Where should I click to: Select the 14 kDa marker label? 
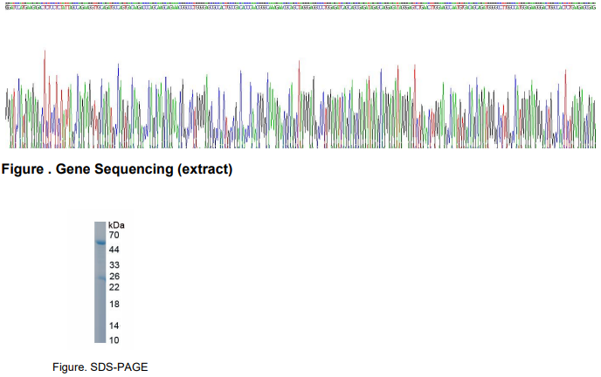pyautogui.click(x=114, y=325)
